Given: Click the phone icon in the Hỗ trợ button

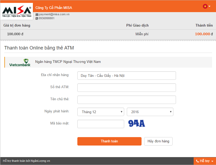Looking at the screenshot, I should point(197,161).
